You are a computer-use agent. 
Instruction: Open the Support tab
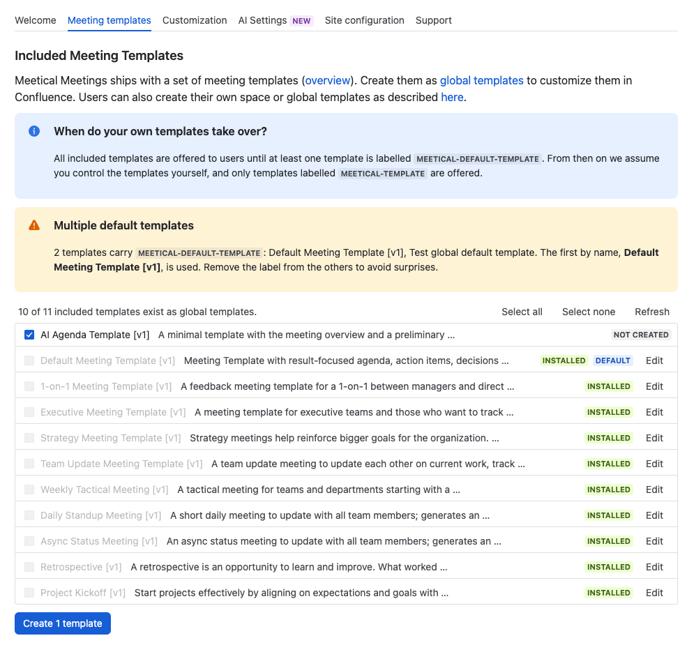433,20
